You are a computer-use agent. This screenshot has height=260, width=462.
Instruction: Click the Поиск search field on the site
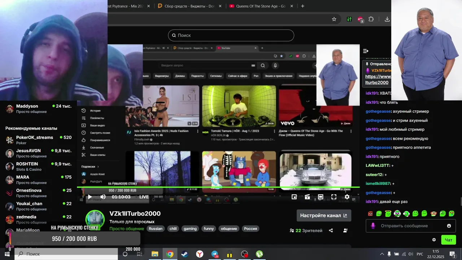tap(231, 35)
